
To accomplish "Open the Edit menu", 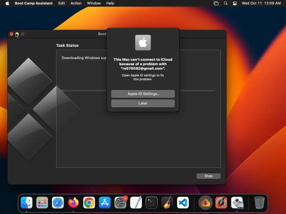I will (61, 3).
